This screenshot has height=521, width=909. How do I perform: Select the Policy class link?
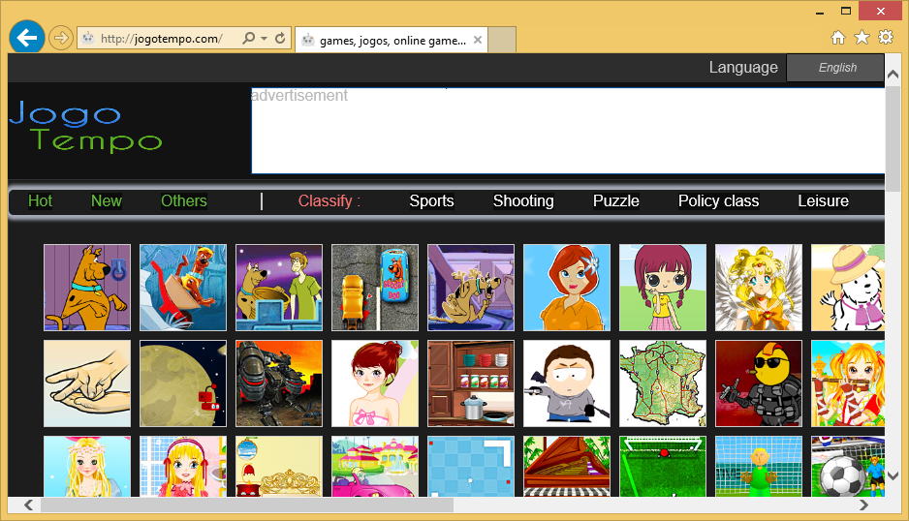click(718, 201)
